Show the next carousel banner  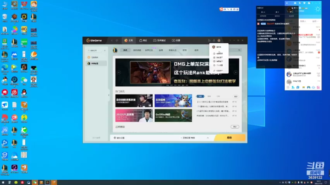tap(236, 72)
